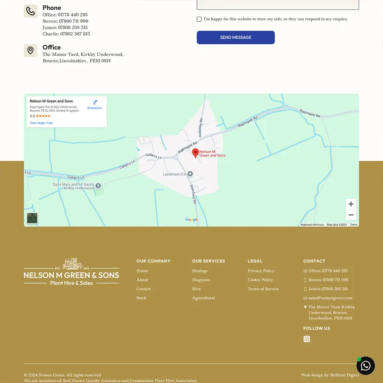Click the envelope icon beside sales@nelsongreen.com

click(305, 298)
